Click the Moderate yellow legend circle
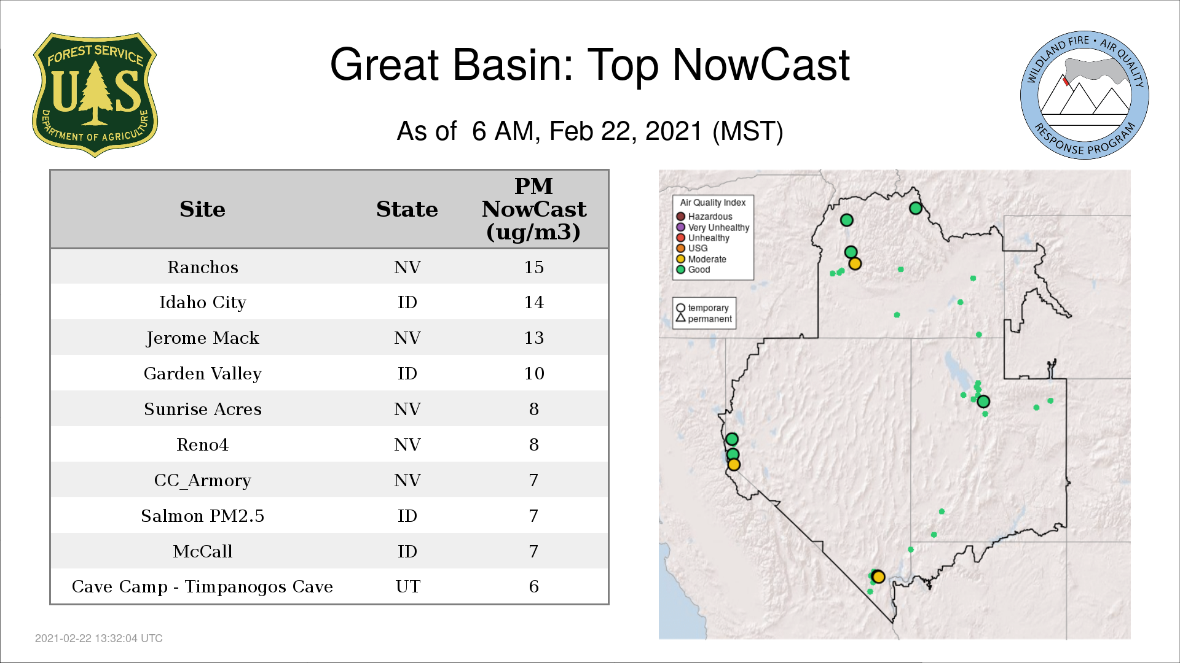Viewport: 1180px width, 663px height. 680,259
